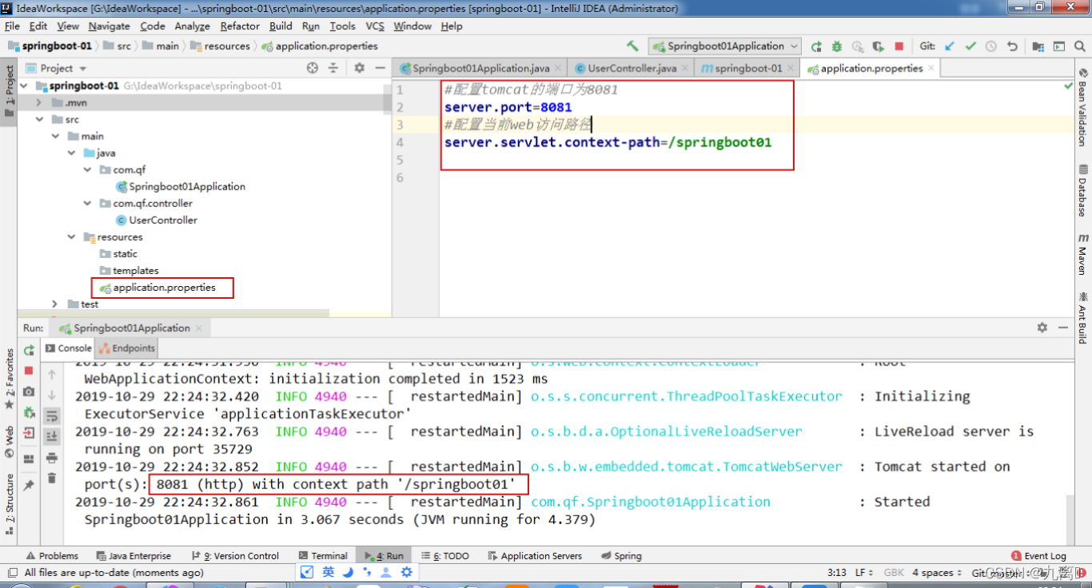Screen dimensions: 1092x588
Task: Open the Refactor menu
Action: click(x=240, y=26)
